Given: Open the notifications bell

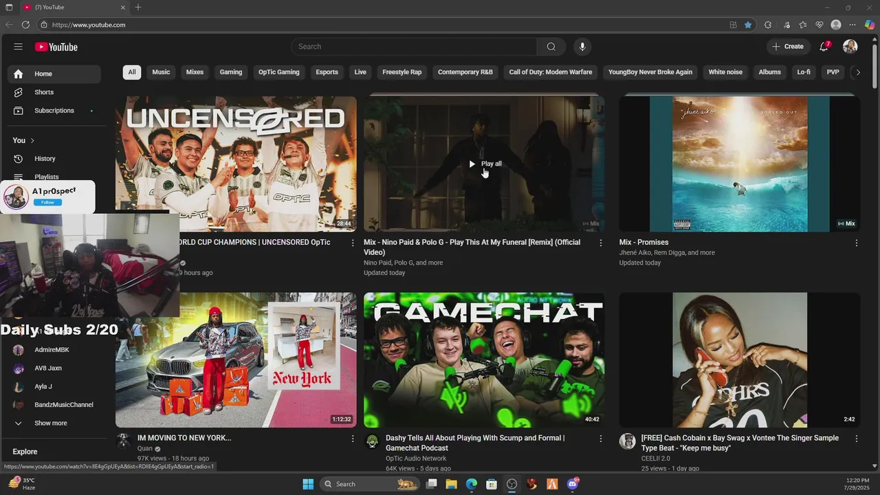Looking at the screenshot, I should (824, 47).
